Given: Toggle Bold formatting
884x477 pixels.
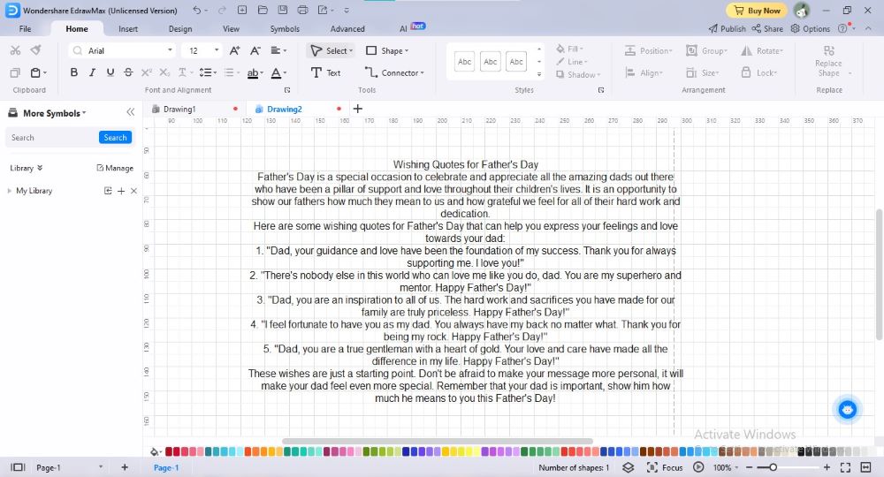Looking at the screenshot, I should (74, 72).
